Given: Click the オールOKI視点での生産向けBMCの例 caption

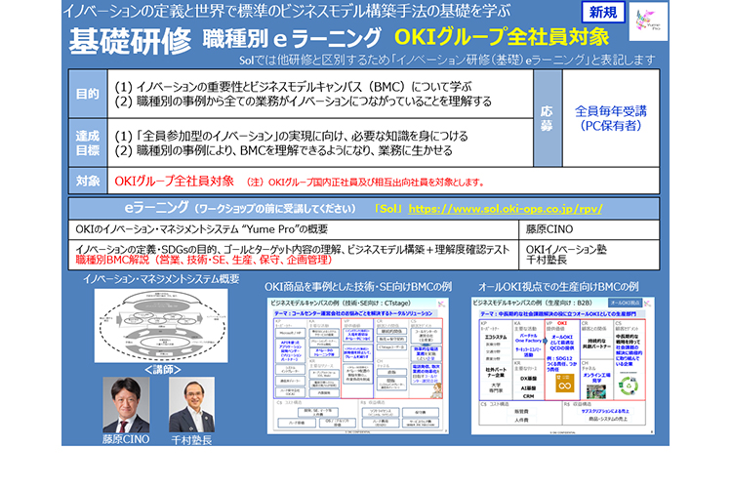Looking at the screenshot, I should (x=558, y=287).
